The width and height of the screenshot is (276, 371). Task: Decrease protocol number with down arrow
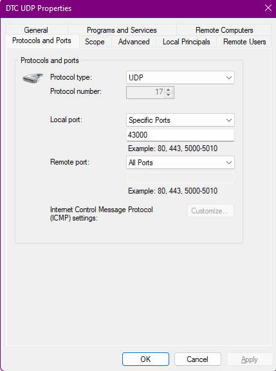(169, 95)
